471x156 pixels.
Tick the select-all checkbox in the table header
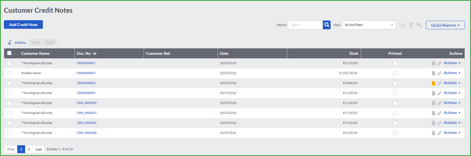point(9,53)
